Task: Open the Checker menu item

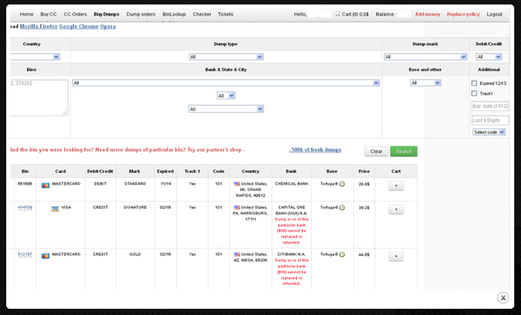Action: [202, 14]
